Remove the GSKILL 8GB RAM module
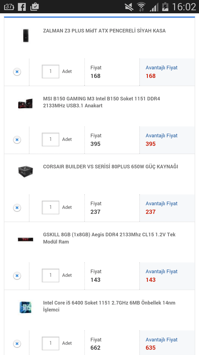Viewport: 199px width, 355px height. pos(17,275)
